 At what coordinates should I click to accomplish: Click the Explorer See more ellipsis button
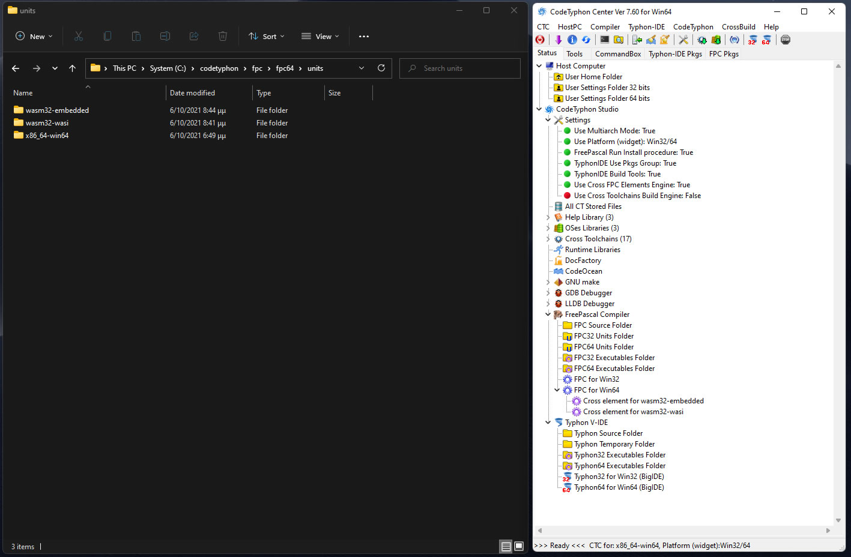(364, 36)
